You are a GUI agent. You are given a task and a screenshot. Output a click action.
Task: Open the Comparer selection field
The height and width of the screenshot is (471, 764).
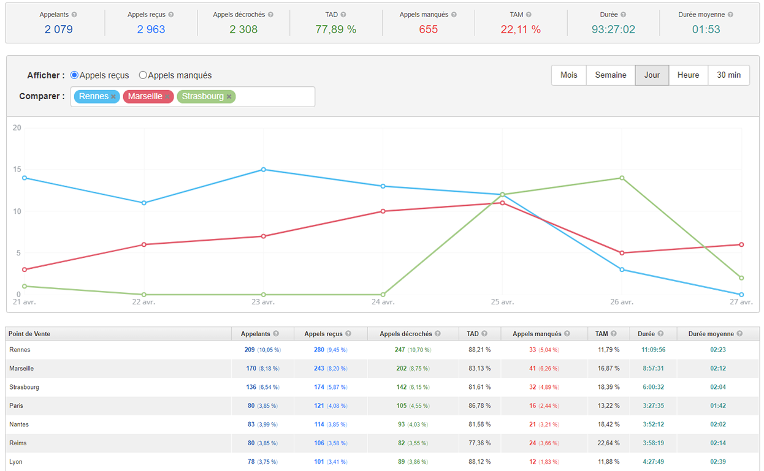[276, 97]
